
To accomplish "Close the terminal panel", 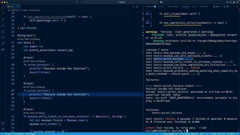I will tap(237, 7).
